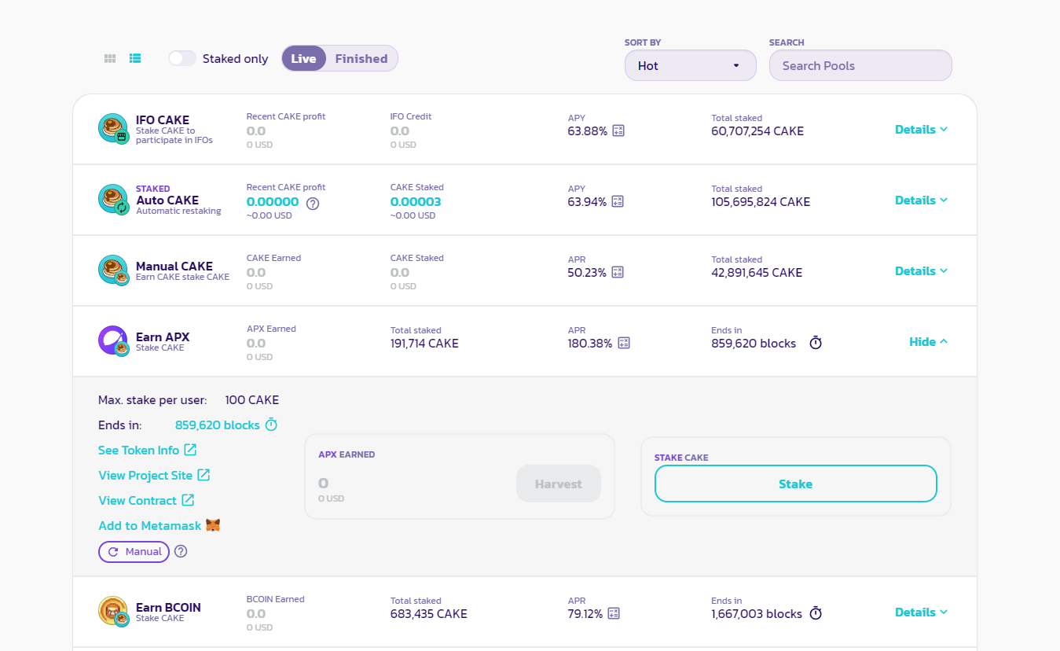Viewport: 1060px width, 651px height.
Task: Click Add to Metamask link
Action: [x=150, y=526]
